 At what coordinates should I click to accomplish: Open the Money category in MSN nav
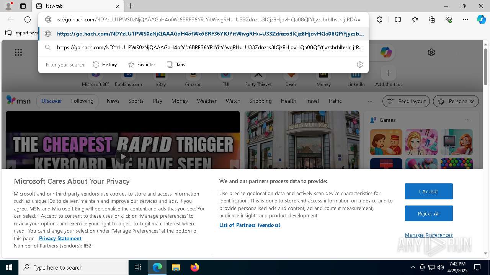click(x=180, y=101)
